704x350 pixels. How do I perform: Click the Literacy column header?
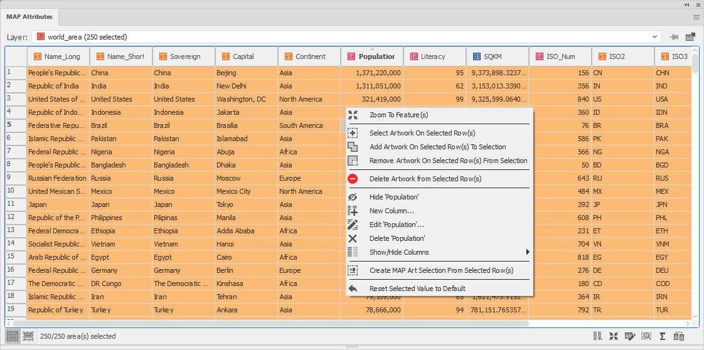[x=435, y=56]
